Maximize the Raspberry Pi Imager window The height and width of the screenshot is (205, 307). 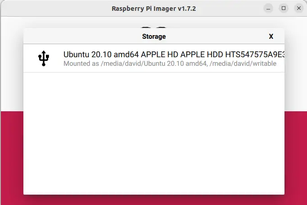coord(284,8)
